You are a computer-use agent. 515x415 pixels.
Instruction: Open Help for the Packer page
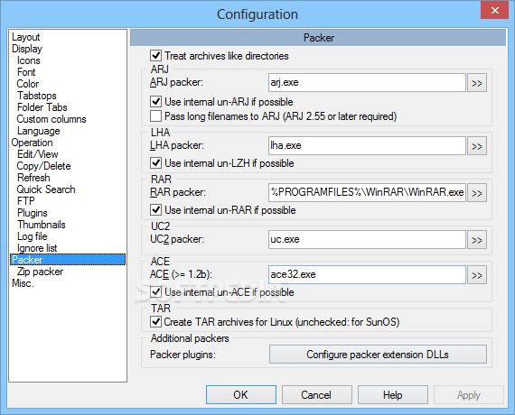tap(393, 394)
